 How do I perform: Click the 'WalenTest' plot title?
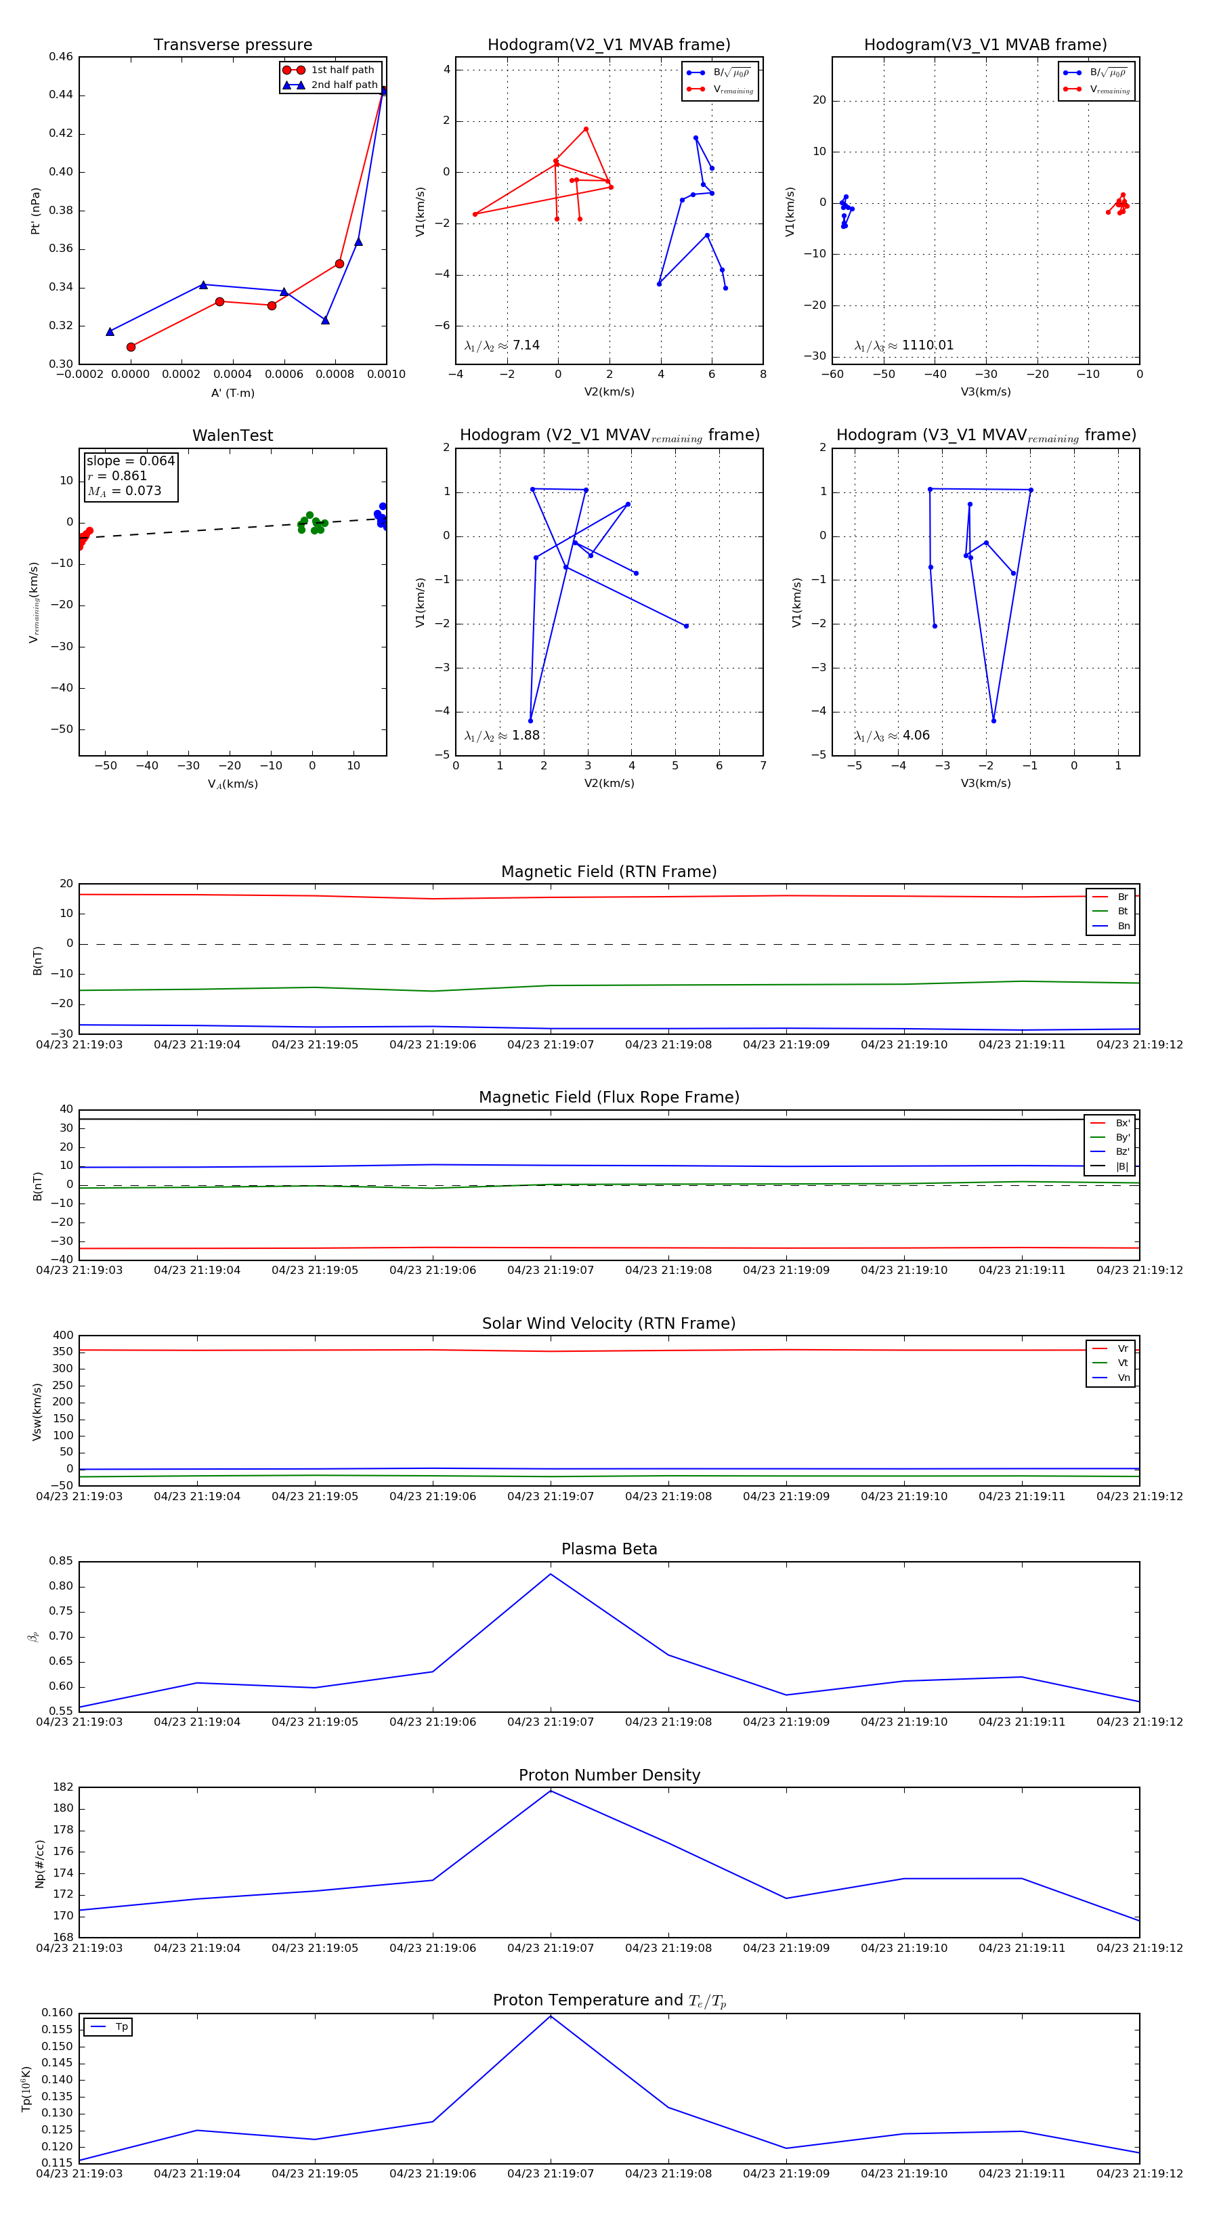click(232, 435)
